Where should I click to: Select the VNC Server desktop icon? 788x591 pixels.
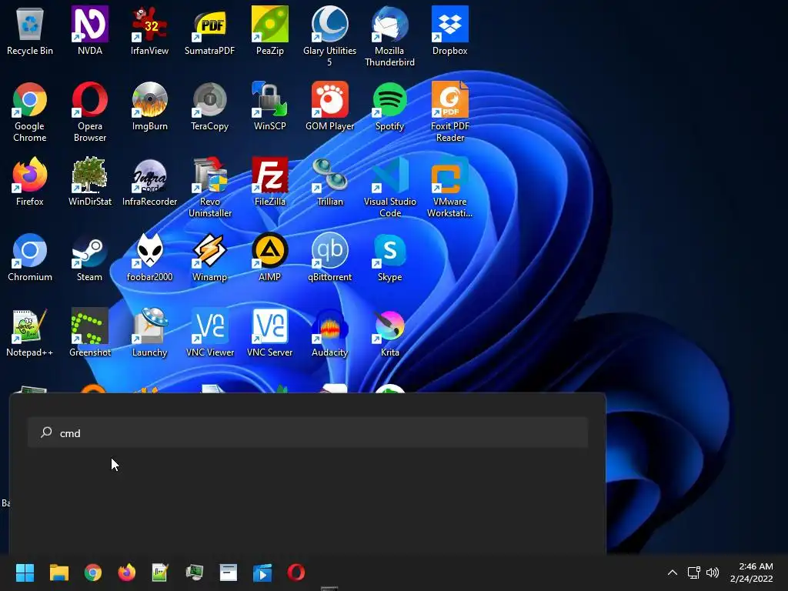tap(270, 332)
